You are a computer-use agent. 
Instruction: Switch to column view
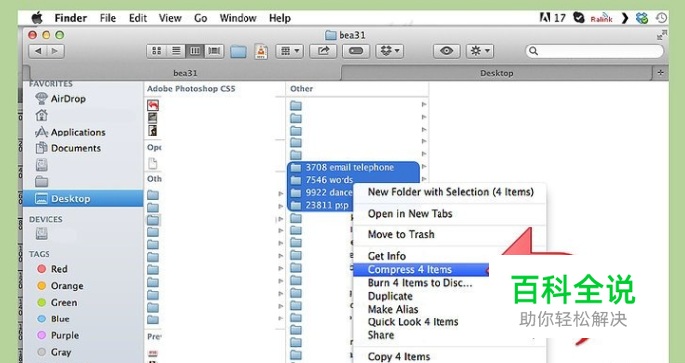click(x=195, y=51)
